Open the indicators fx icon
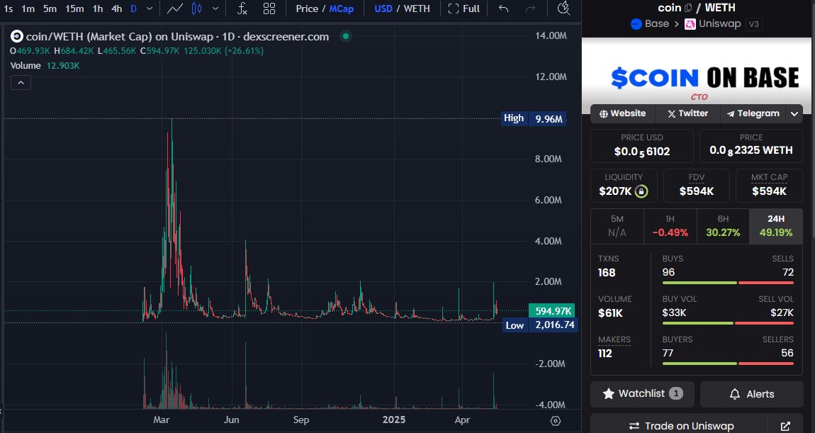Image resolution: width=815 pixels, height=433 pixels. (x=242, y=9)
